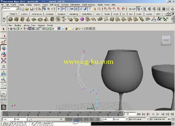Switch to the Polygons shelf tab
This screenshot has width=175, height=126.
pos(13,14)
